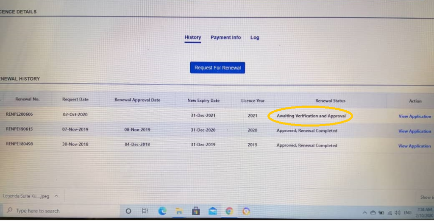434x223 pixels.
Task: Select the History tab
Action: pyautogui.click(x=193, y=37)
